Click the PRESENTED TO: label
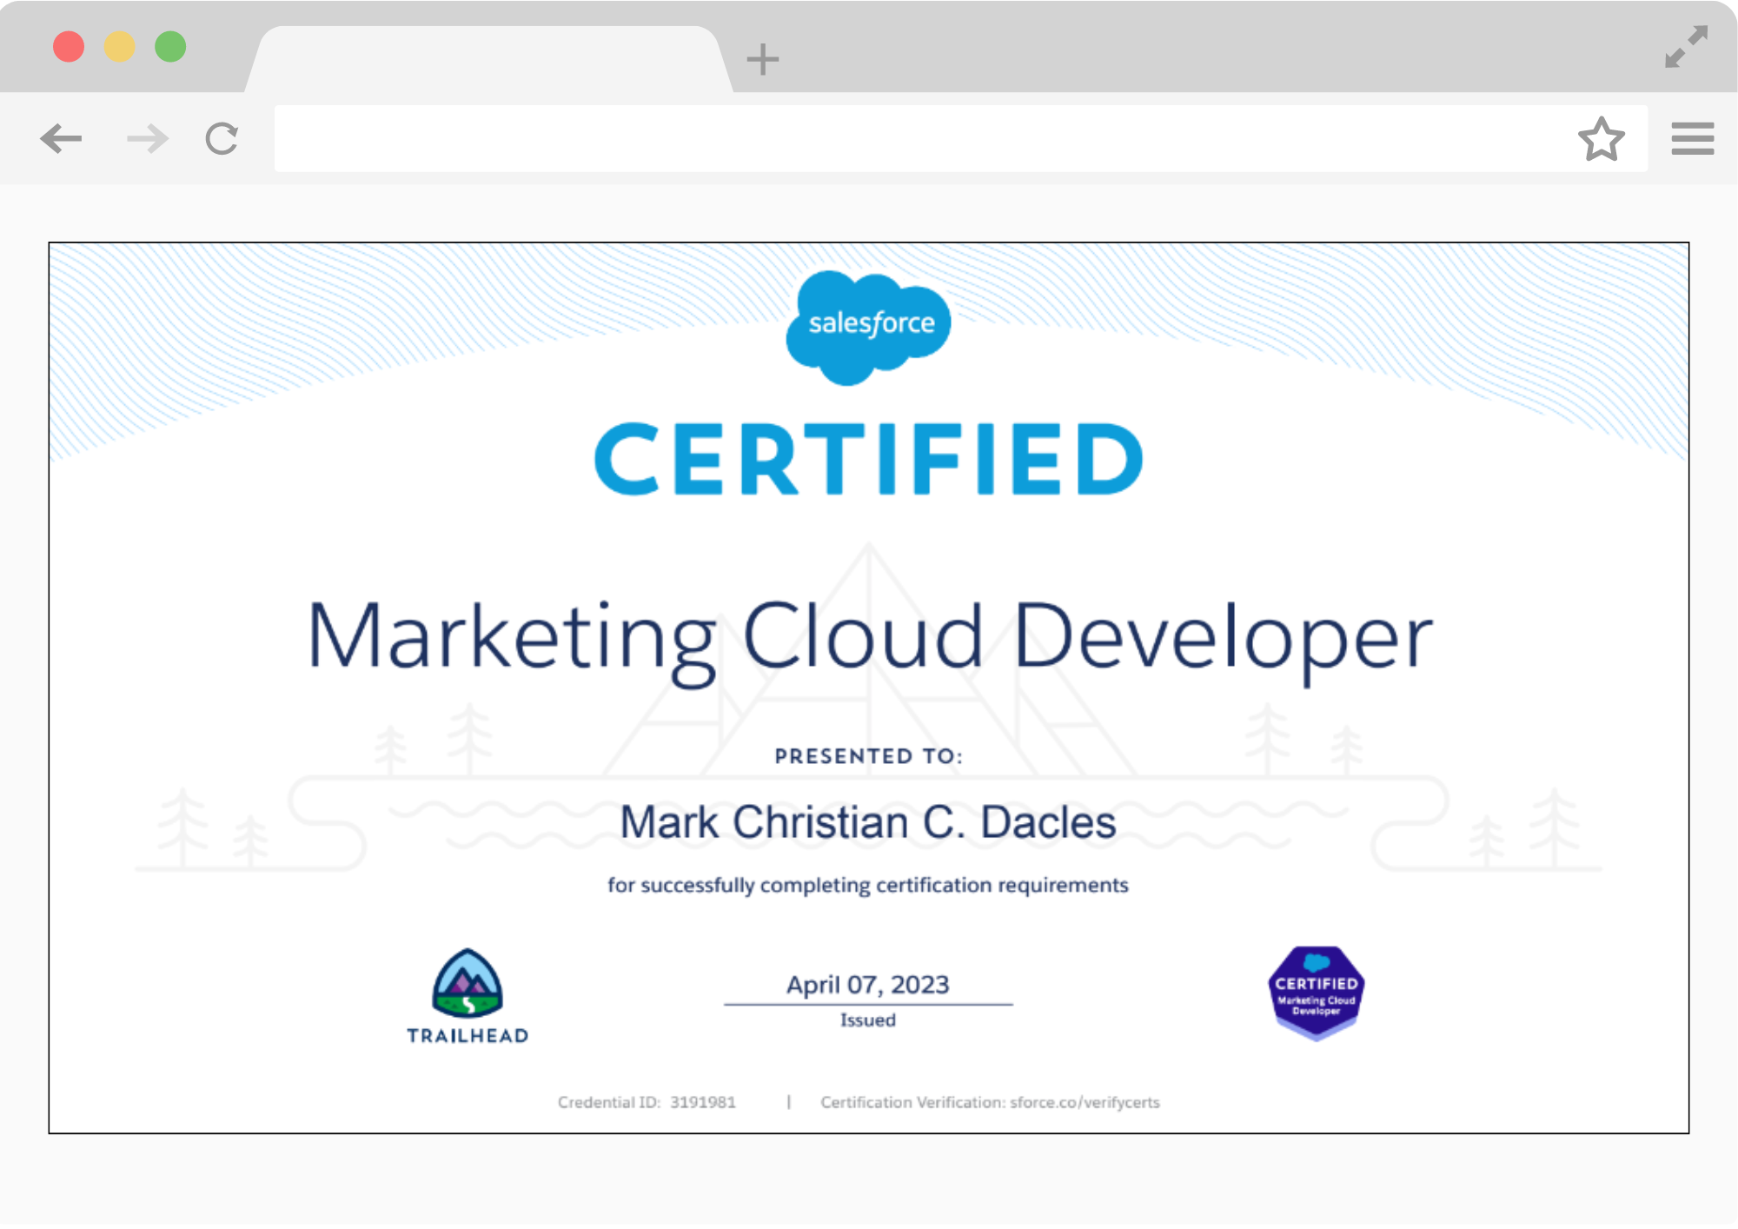Viewport: 1738px width, 1229px height. 869,756
